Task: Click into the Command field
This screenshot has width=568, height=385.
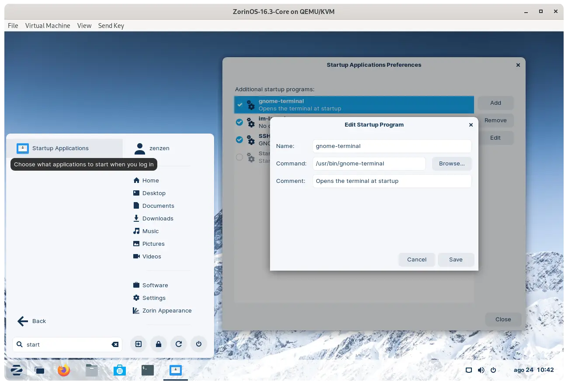Action: [x=369, y=163]
